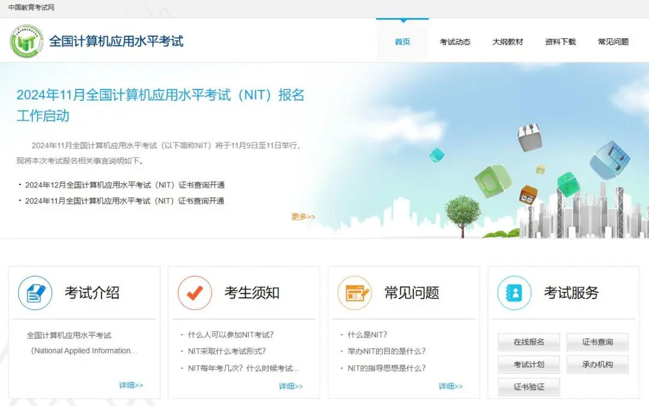649x406 pixels.
Task: Click 详细>> under the 考试介绍 card
Action: (130, 386)
